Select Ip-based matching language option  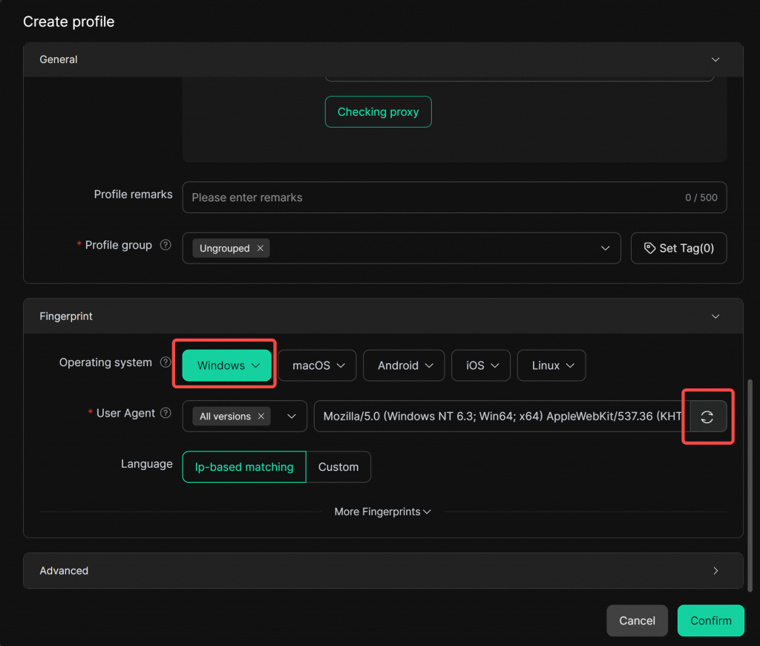244,467
